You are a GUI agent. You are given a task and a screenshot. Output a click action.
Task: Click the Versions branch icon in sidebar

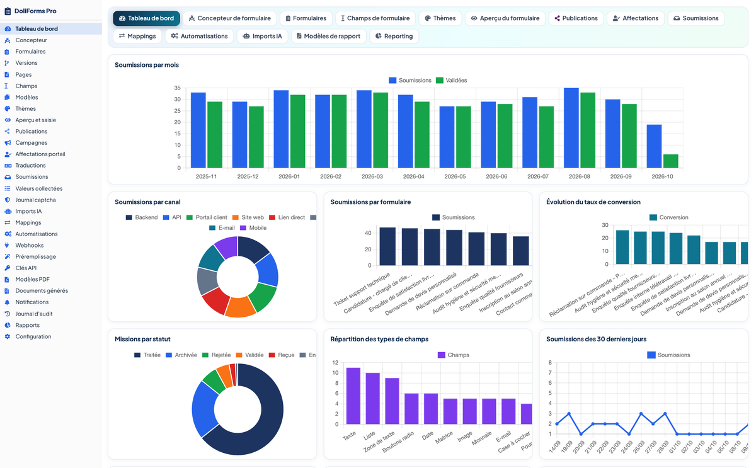(8, 63)
